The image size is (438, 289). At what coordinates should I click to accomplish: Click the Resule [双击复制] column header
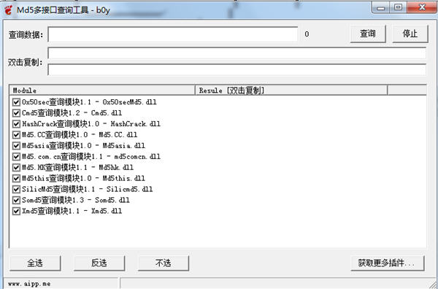click(291, 90)
